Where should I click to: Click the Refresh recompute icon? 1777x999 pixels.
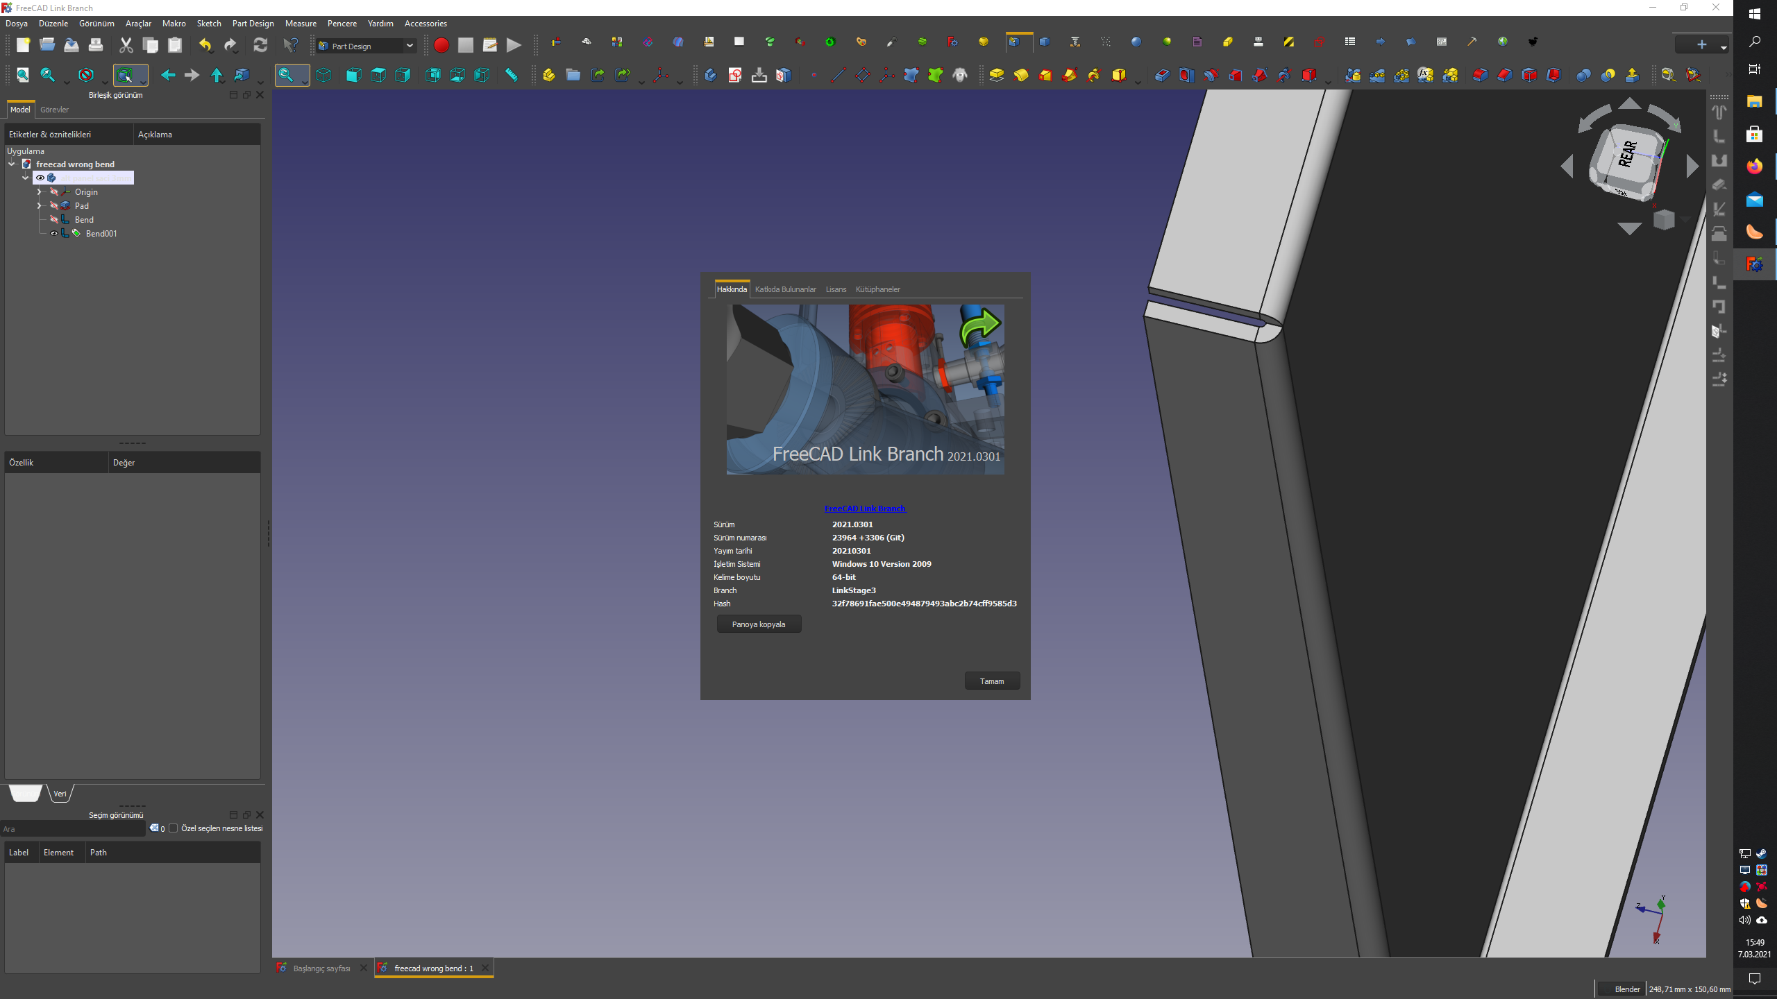click(x=260, y=45)
